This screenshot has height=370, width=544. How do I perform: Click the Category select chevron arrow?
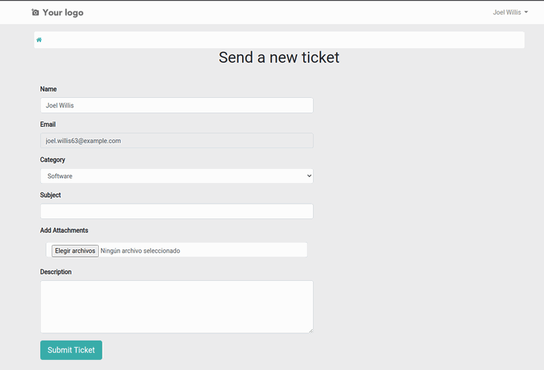click(309, 176)
